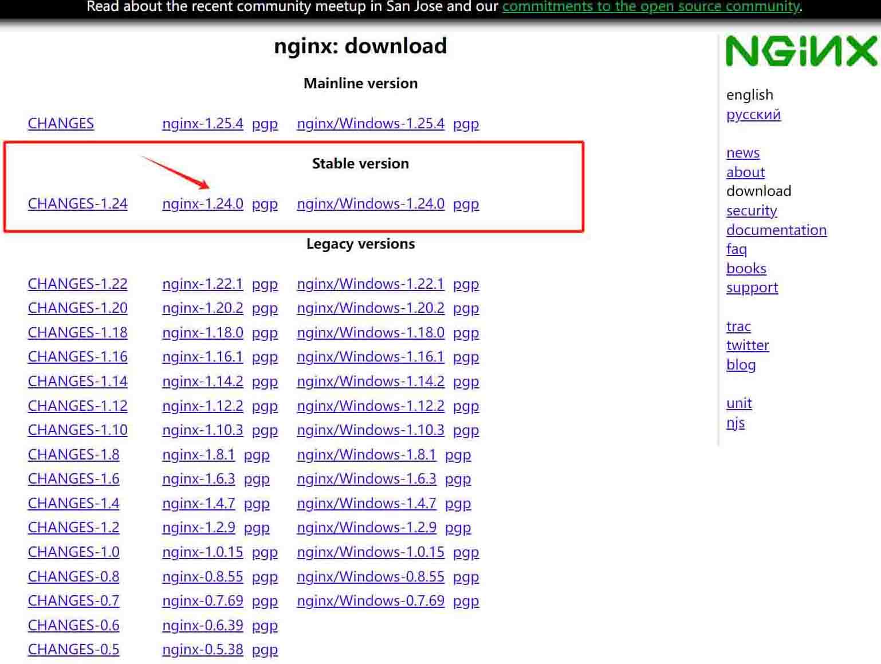The width and height of the screenshot is (881, 664).
Task: Download nginx/Windows-1.2.9
Action: 367,528
